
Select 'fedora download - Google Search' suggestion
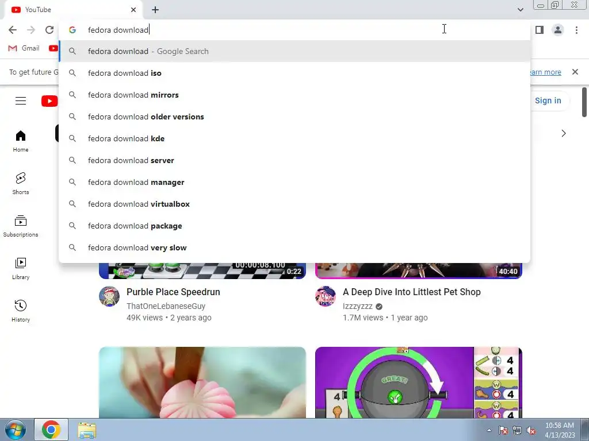(294, 51)
